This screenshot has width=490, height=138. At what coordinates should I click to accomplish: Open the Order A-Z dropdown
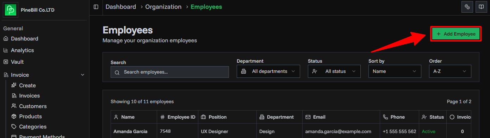coord(450,71)
